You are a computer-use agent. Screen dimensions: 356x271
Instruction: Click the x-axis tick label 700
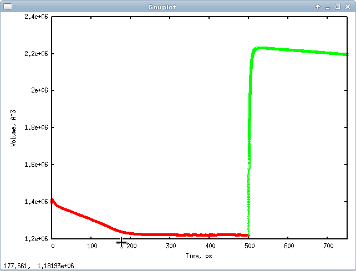[x=328, y=246]
